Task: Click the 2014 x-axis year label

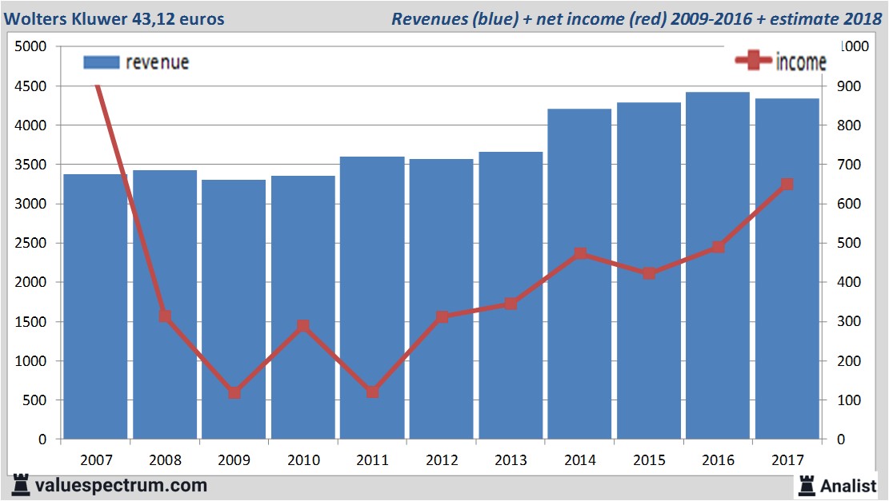Action: point(580,459)
